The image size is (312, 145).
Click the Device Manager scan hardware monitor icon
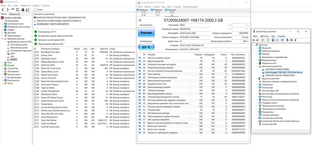(x=282, y=40)
